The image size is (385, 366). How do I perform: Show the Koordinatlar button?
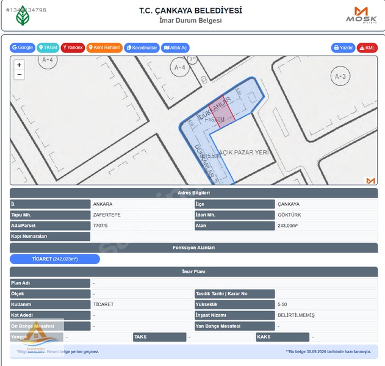[142, 48]
